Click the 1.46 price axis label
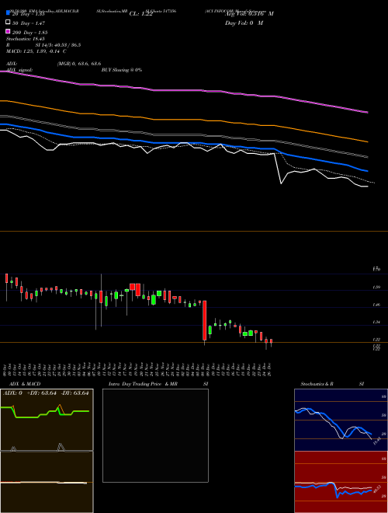Image resolution: width=388 pixels, height=513 pixels. [376, 305]
